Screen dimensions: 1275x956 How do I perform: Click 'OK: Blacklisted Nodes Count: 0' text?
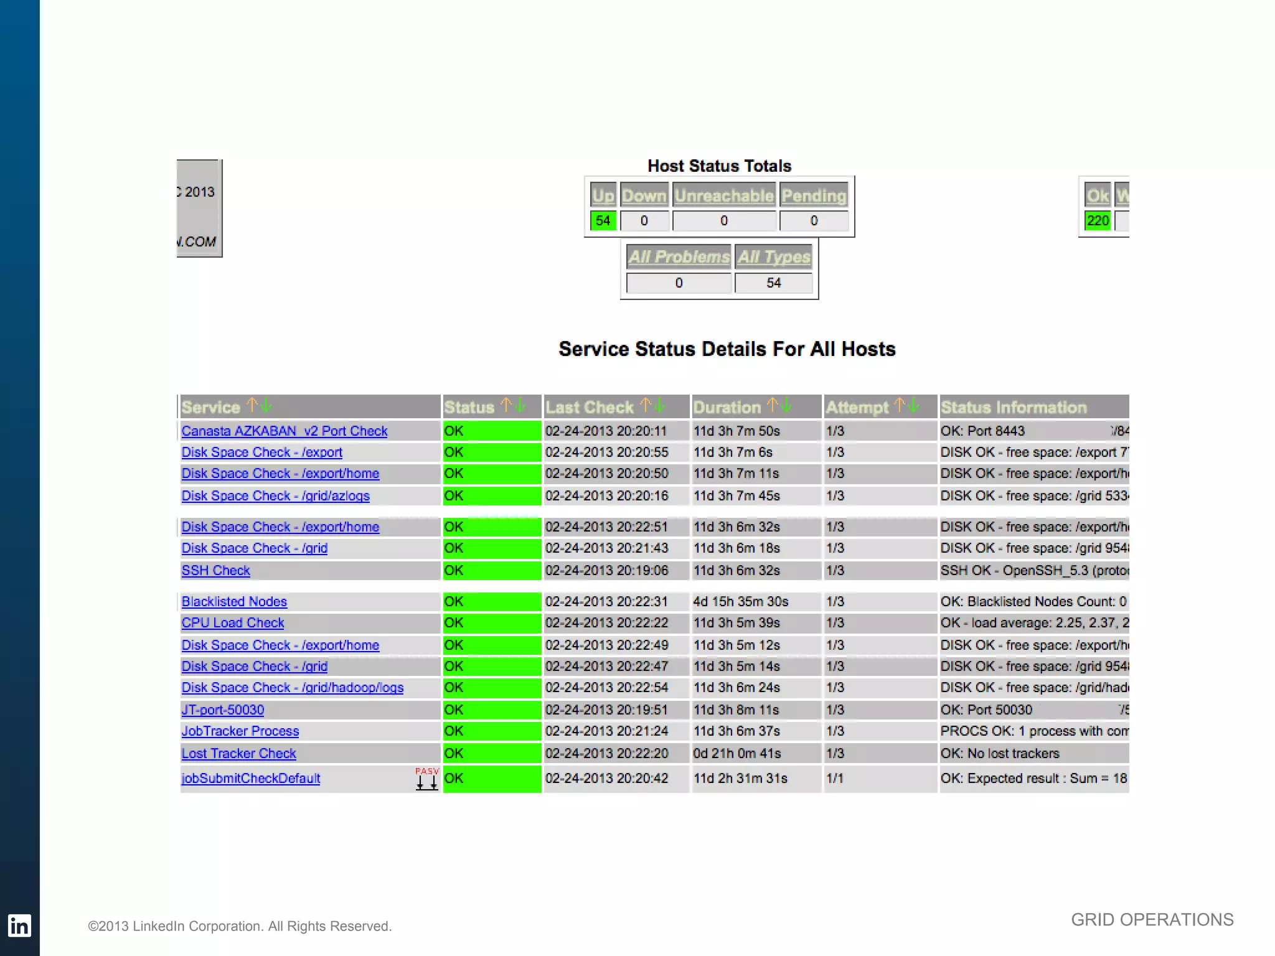[1033, 601]
